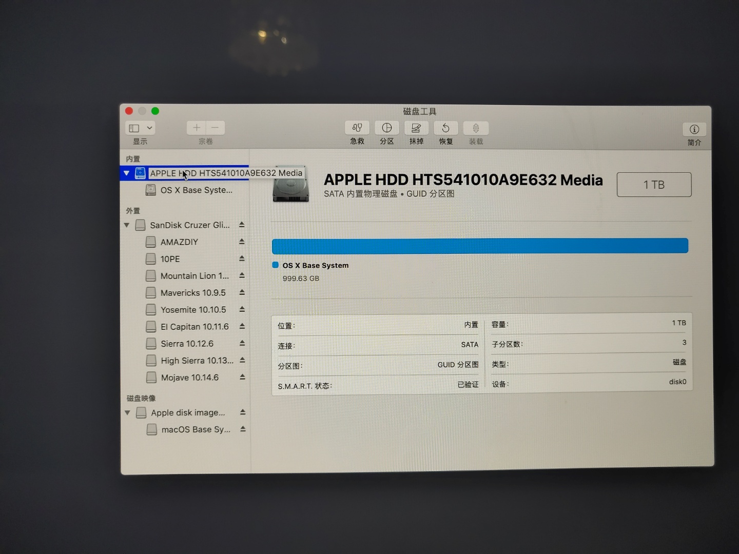Eject the High Sierra volume
Viewport: 739px width, 554px height.
[x=242, y=360]
